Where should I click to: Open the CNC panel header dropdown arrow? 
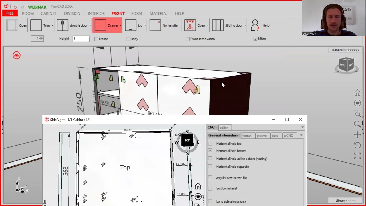303,127
